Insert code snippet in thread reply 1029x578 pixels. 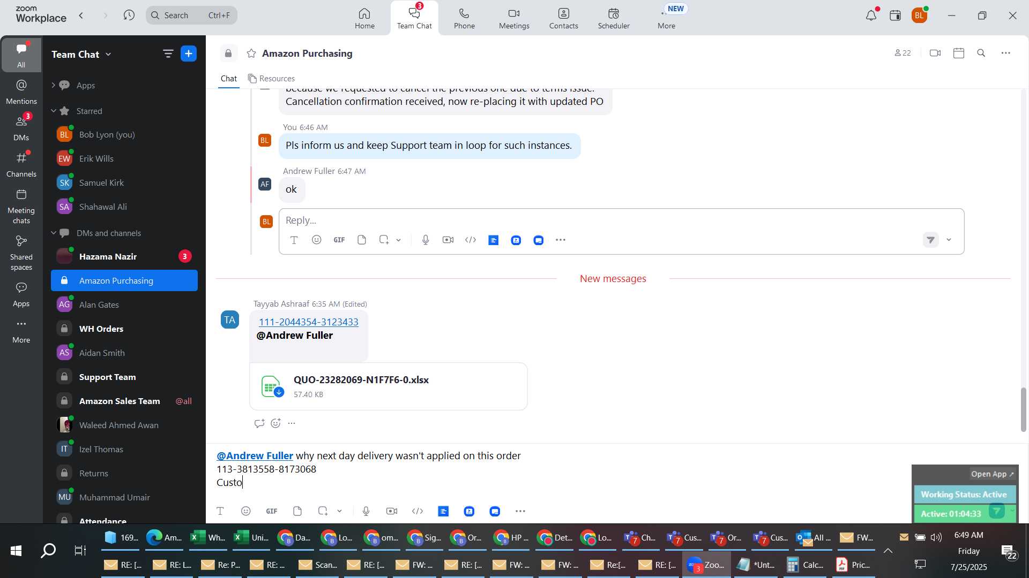point(471,240)
